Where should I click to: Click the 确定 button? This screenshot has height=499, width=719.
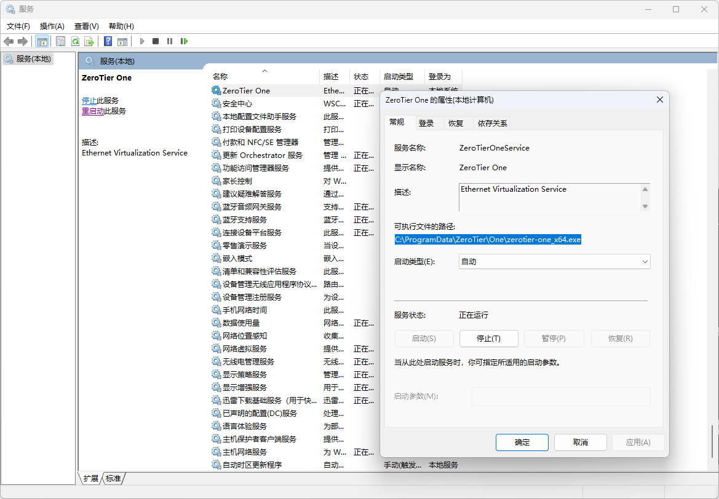[x=522, y=442]
